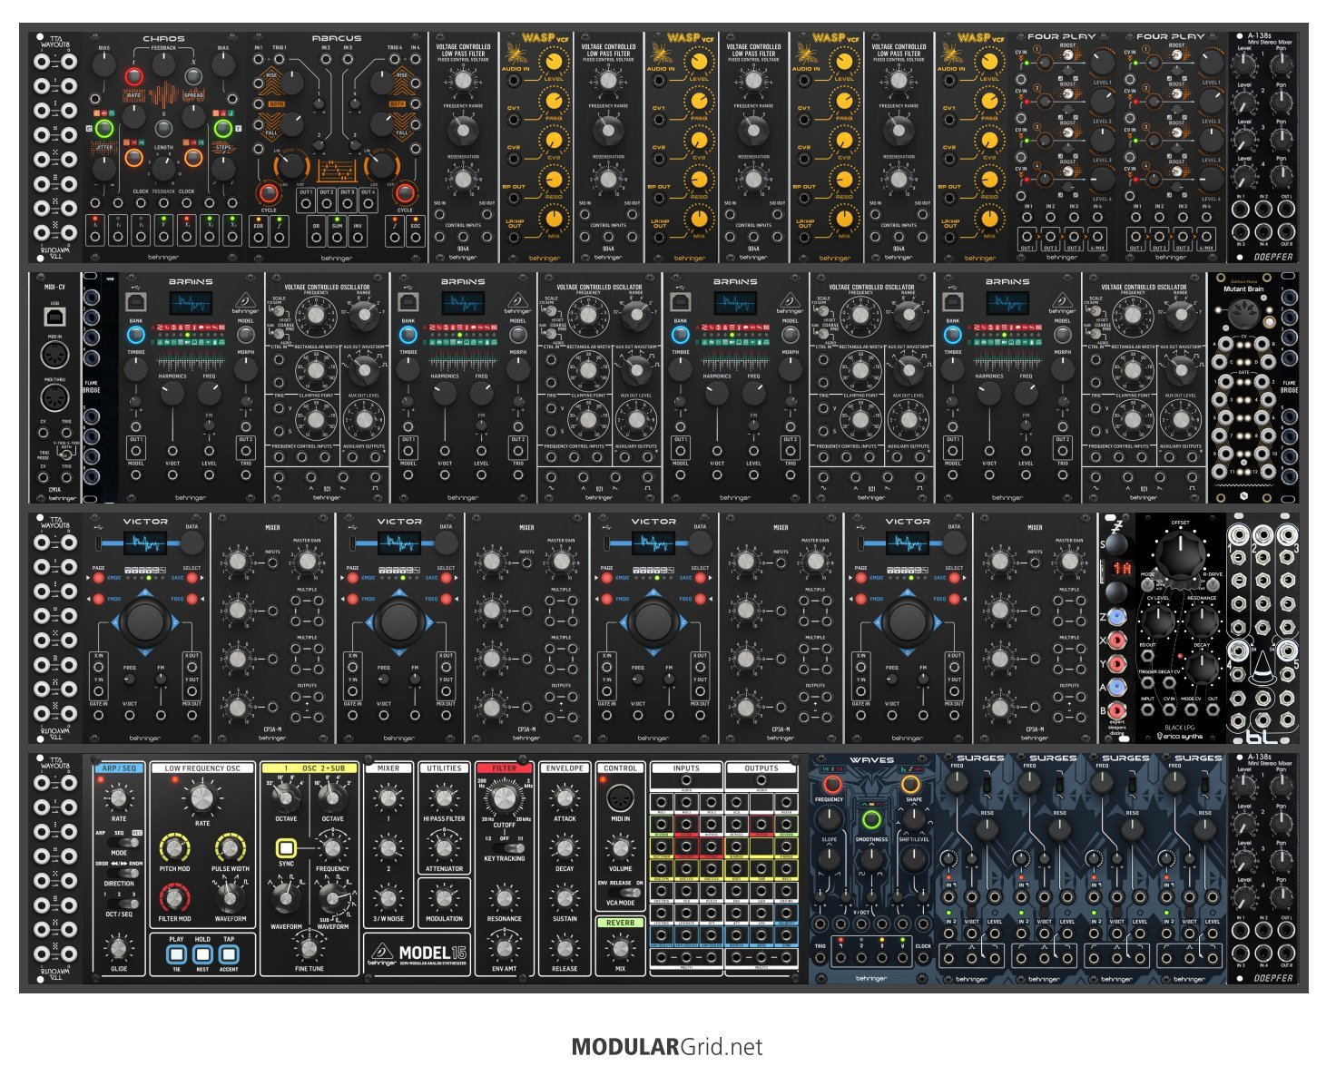Click the USB port on the MIDI-CV module
This screenshot has width=1336, height=1066.
[54, 318]
